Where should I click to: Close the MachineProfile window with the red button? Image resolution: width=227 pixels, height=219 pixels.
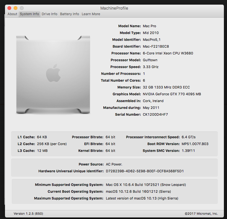click(9, 8)
